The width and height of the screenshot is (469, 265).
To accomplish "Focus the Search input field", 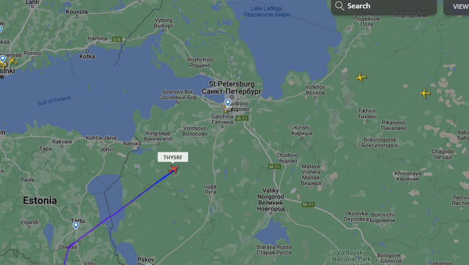I will pyautogui.click(x=384, y=6).
